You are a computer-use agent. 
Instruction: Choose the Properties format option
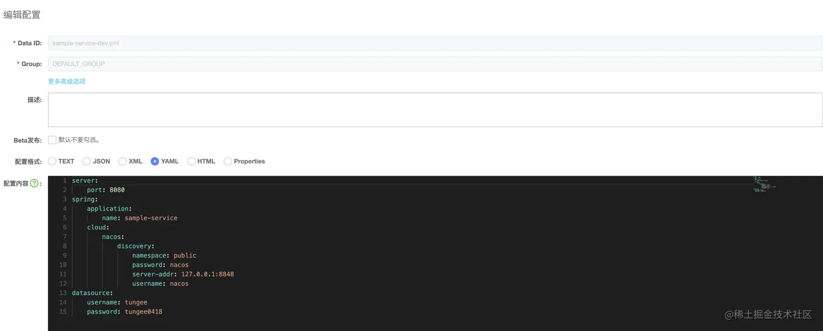pyautogui.click(x=228, y=161)
